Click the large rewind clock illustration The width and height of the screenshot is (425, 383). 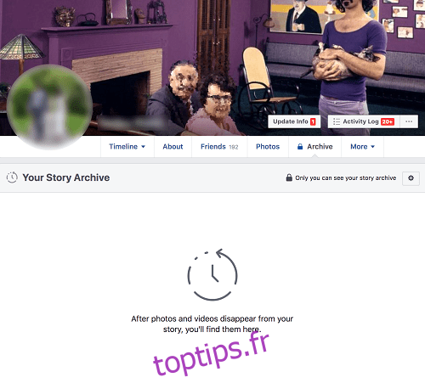pyautogui.click(x=212, y=274)
